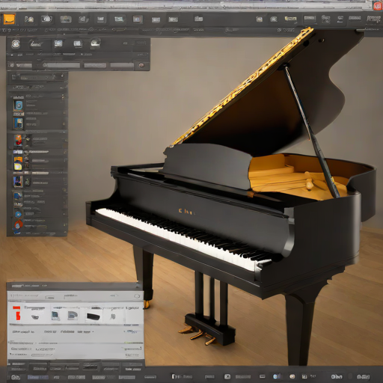Select the light-blue circular thumbnail in the left list
This screenshot has height=383, width=383.
pyautogui.click(x=19, y=105)
